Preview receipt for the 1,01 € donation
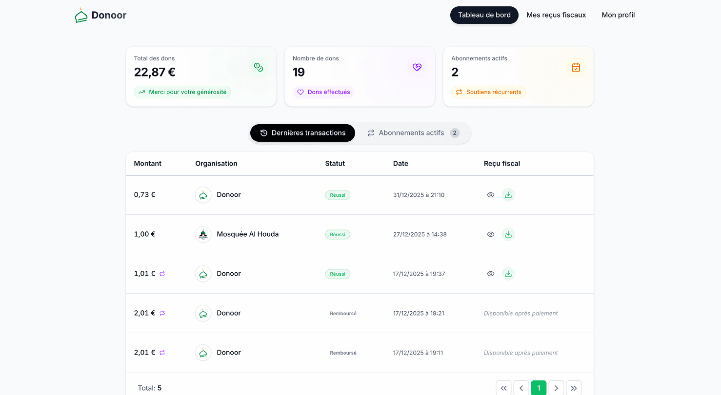 coord(491,274)
